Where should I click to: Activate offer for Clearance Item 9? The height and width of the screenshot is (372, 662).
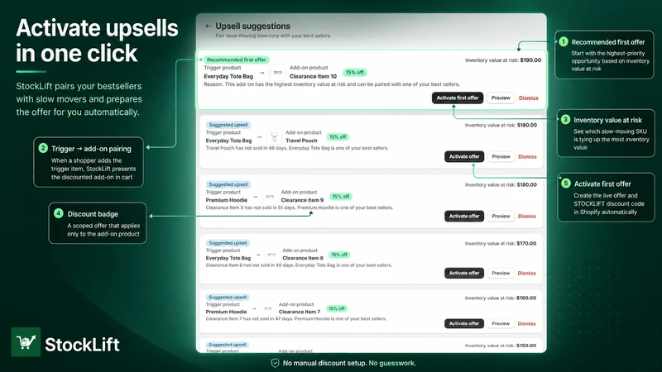[x=464, y=216]
